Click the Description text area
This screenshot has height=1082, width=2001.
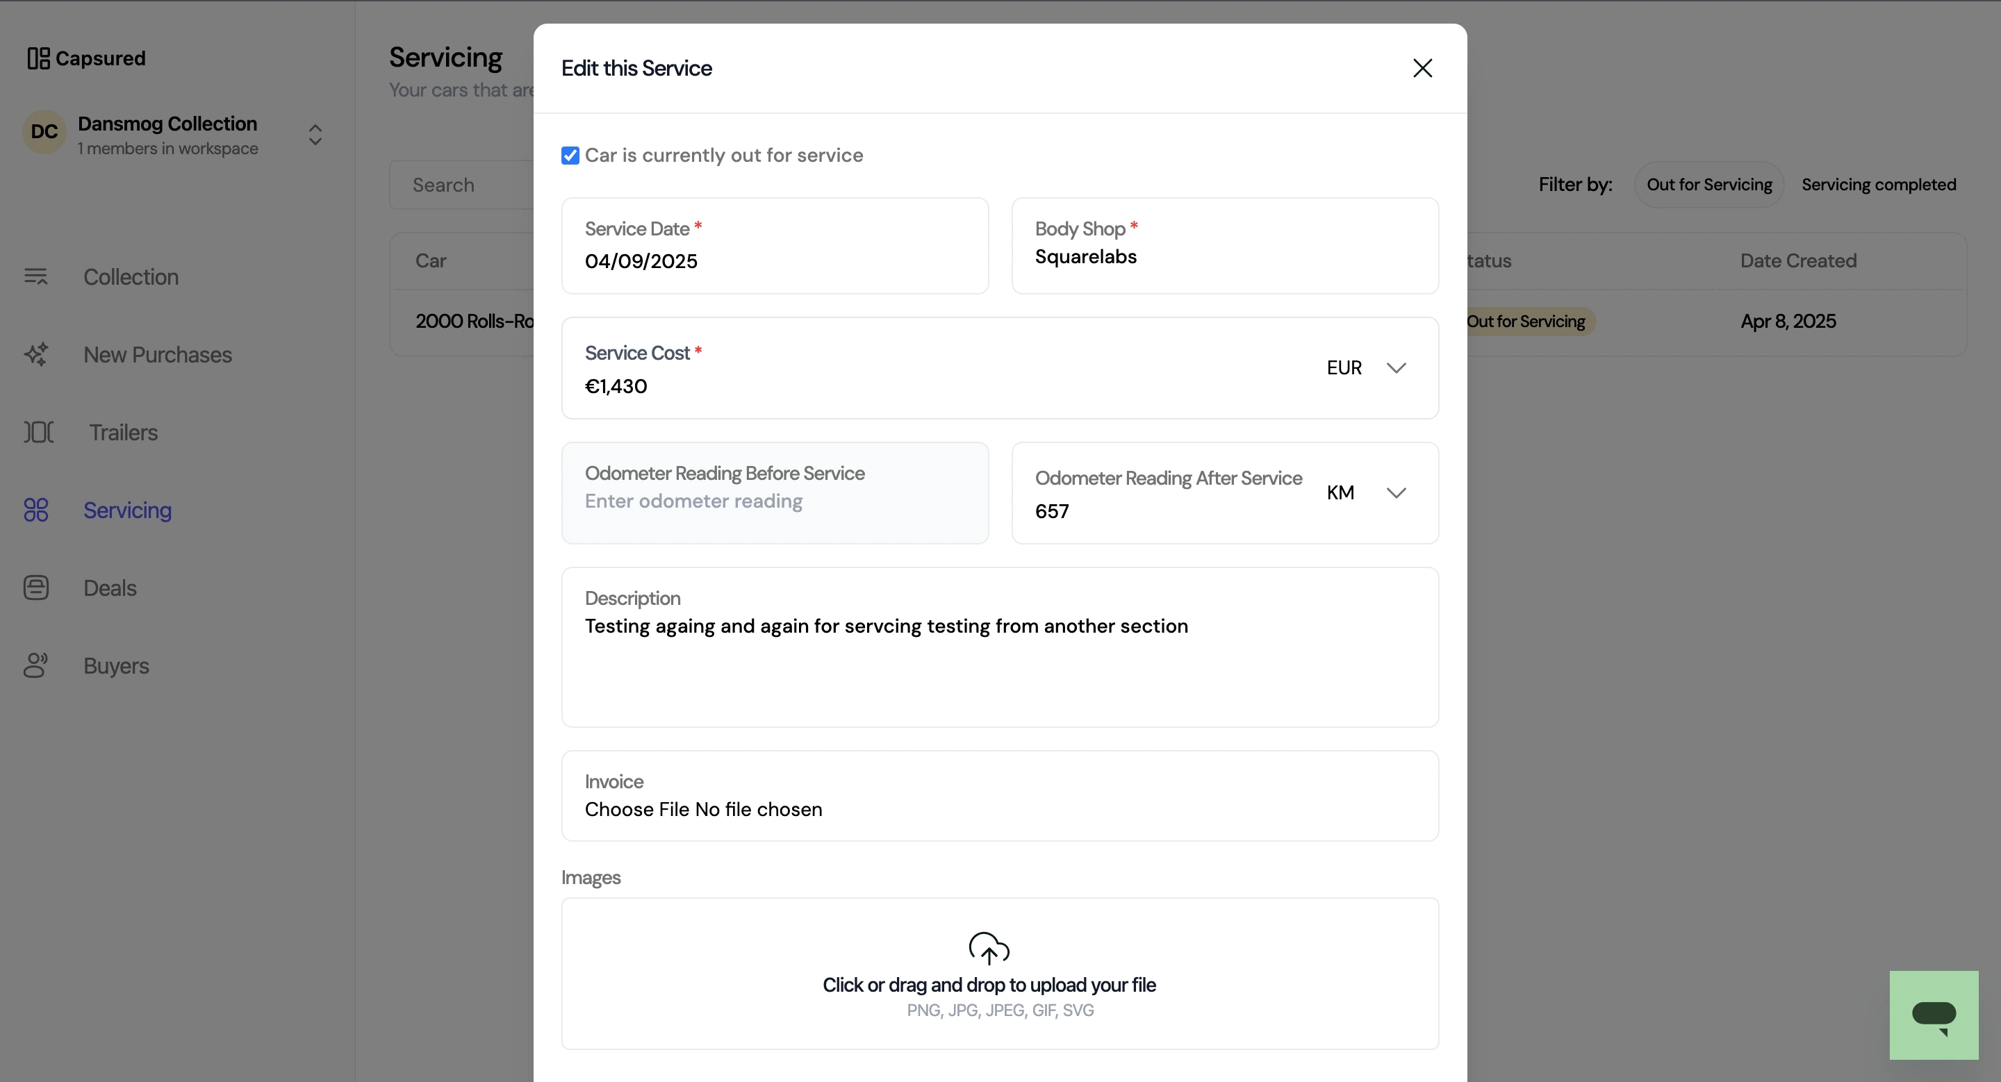[1000, 647]
